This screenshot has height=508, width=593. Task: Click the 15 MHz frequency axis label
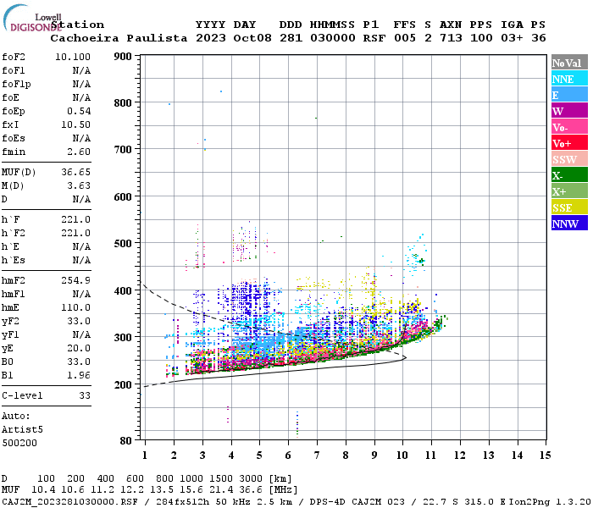tap(545, 456)
